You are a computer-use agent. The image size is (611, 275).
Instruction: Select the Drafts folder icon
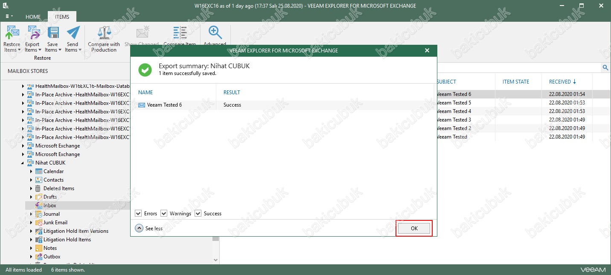pyautogui.click(x=39, y=197)
